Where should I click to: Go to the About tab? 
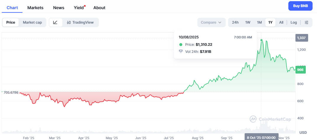99,8
